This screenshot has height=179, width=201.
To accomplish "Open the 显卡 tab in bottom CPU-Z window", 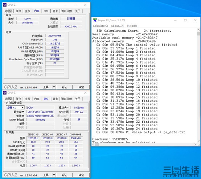I will click(55, 99).
